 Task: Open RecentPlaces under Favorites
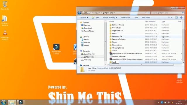(87, 31)
